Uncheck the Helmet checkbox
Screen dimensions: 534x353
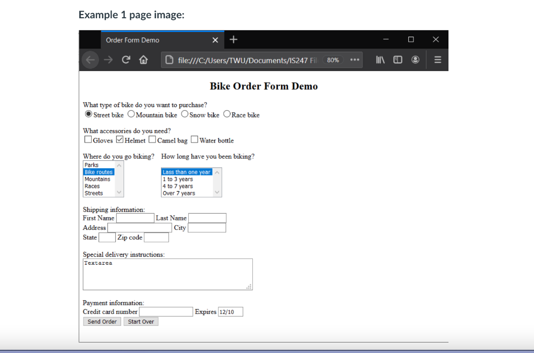(x=120, y=139)
